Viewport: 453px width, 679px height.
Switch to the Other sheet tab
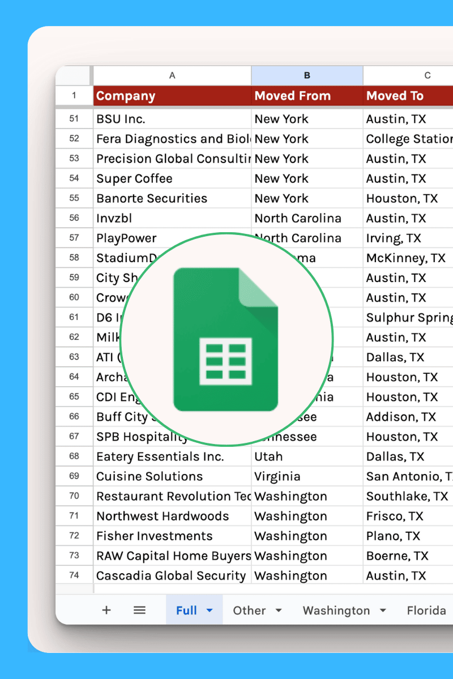tap(249, 610)
